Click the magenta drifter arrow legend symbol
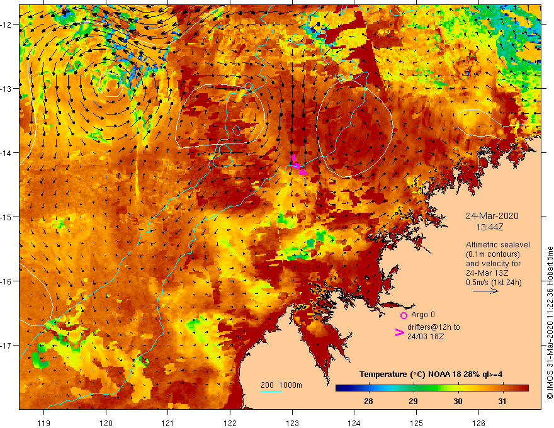Image resolution: width=554 pixels, height=428 pixels. coord(399,332)
